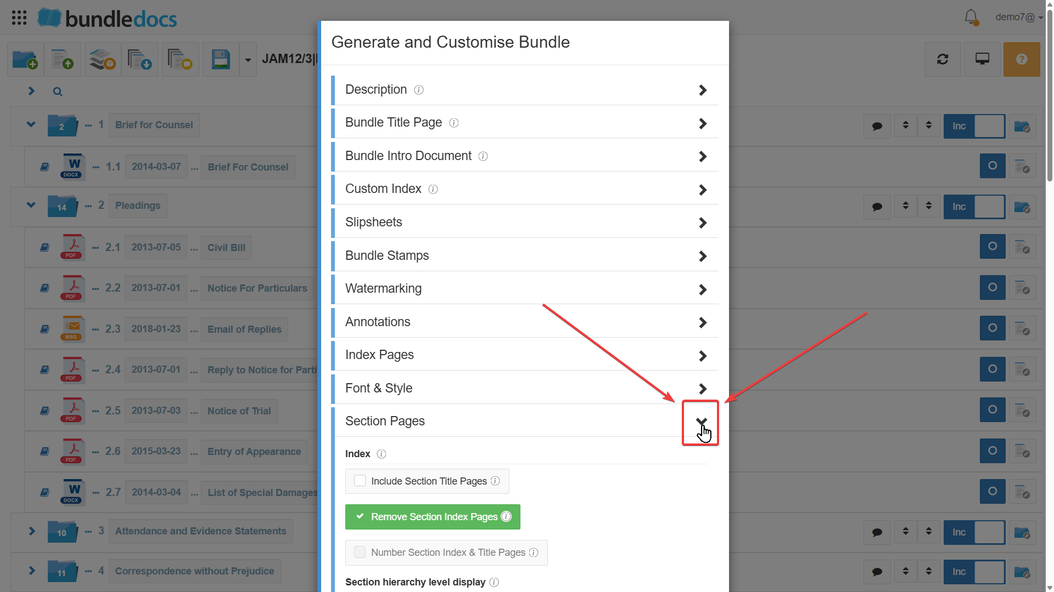
Task: Click the refresh icon in top toolbar
Action: click(x=943, y=59)
